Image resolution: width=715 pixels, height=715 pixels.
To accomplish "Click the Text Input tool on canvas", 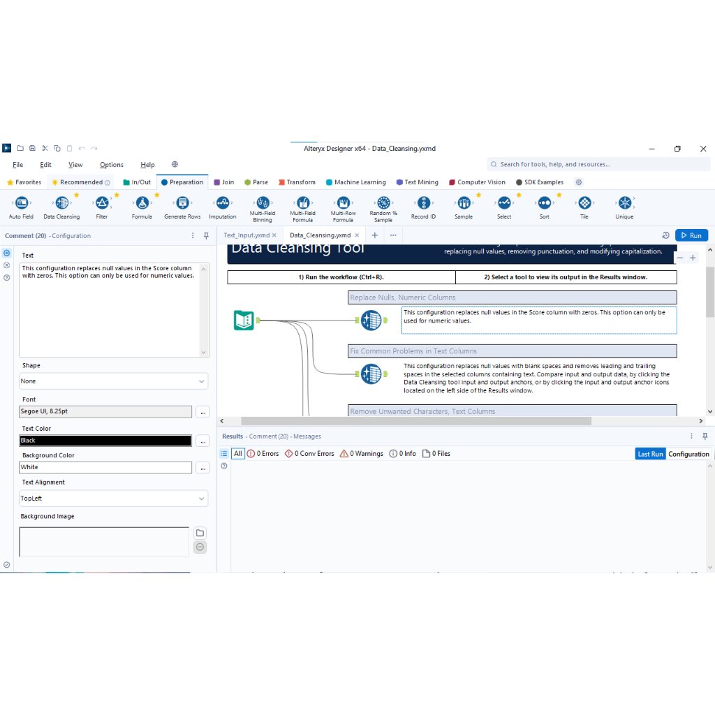I will pos(244,320).
